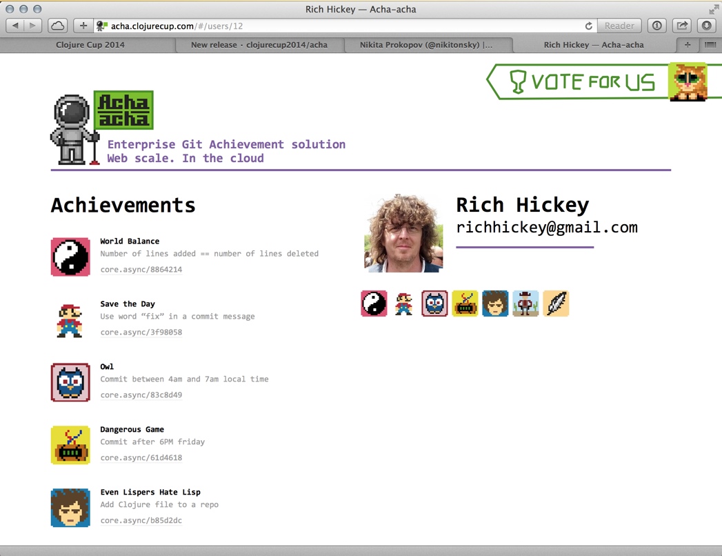Click the World Balance yin-yang achievement icon
722x556 pixels.
(x=70, y=255)
